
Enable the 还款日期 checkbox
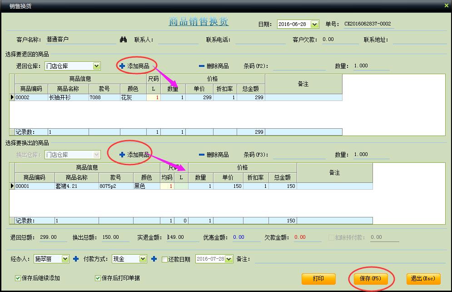(x=164, y=259)
